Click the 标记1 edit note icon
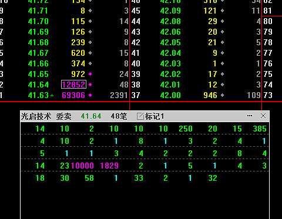The height and width of the screenshot is (219, 282). coord(140,116)
